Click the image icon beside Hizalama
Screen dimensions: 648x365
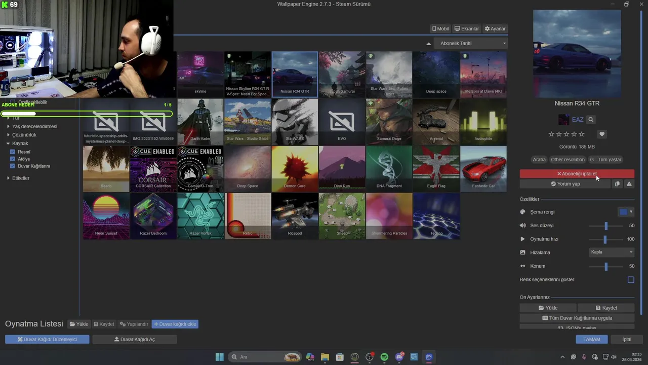tap(523, 252)
